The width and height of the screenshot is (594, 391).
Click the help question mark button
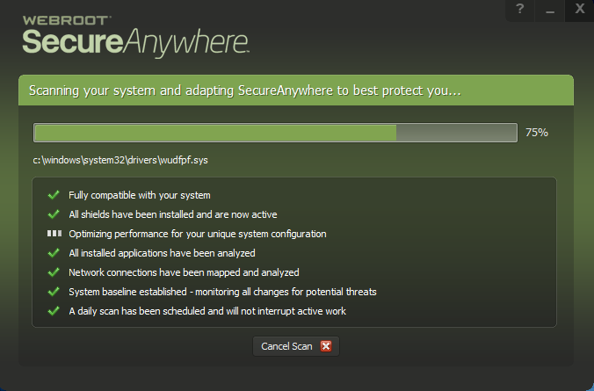coord(520,10)
